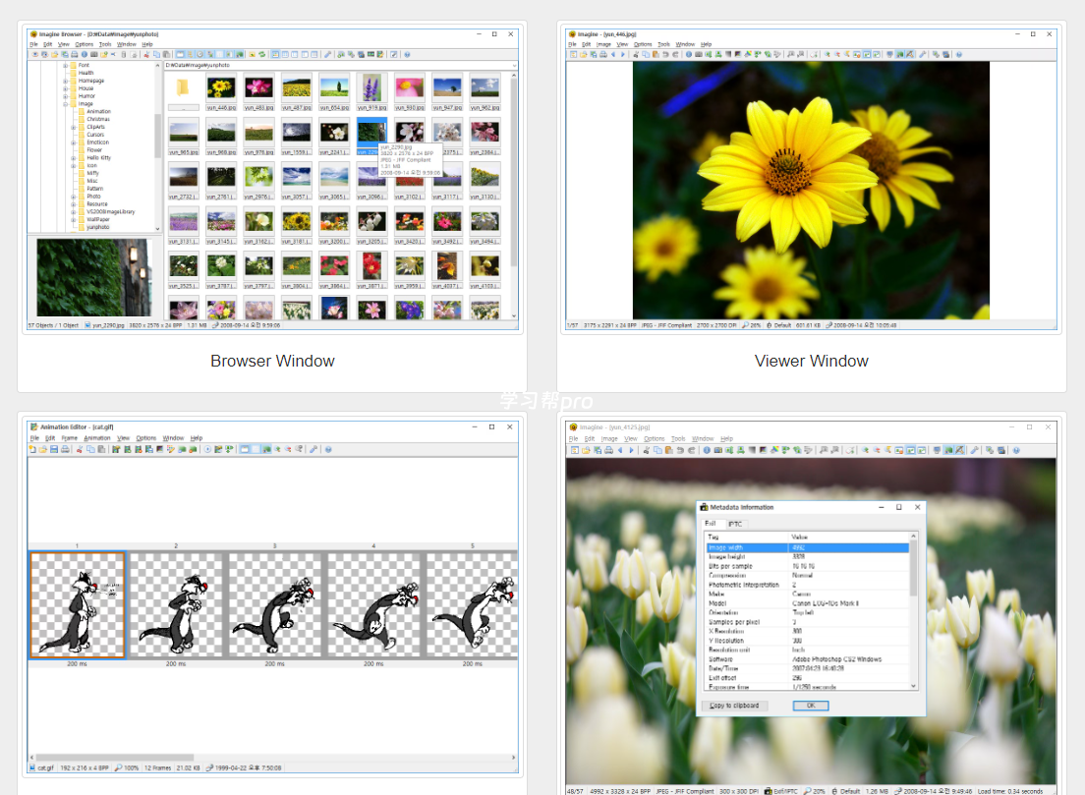Click print icon in yun_4125.jpg viewer toolbar
The width and height of the screenshot is (1085, 795).
608,450
